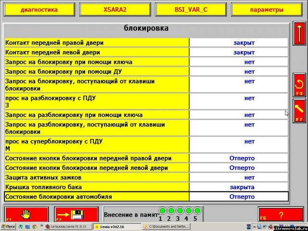
Task: Click value нет for Защита активных замков
Action: [x=249, y=178]
